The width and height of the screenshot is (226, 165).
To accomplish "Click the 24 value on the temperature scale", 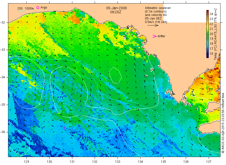I will tap(211, 14).
